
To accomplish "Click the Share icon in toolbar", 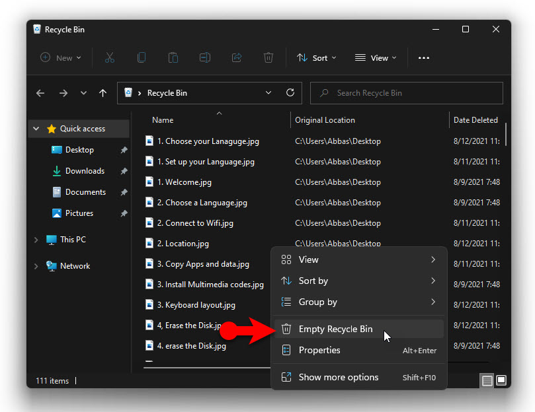I will pos(237,57).
